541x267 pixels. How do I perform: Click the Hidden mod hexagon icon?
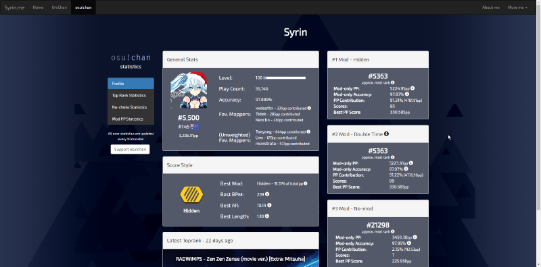[191, 194]
